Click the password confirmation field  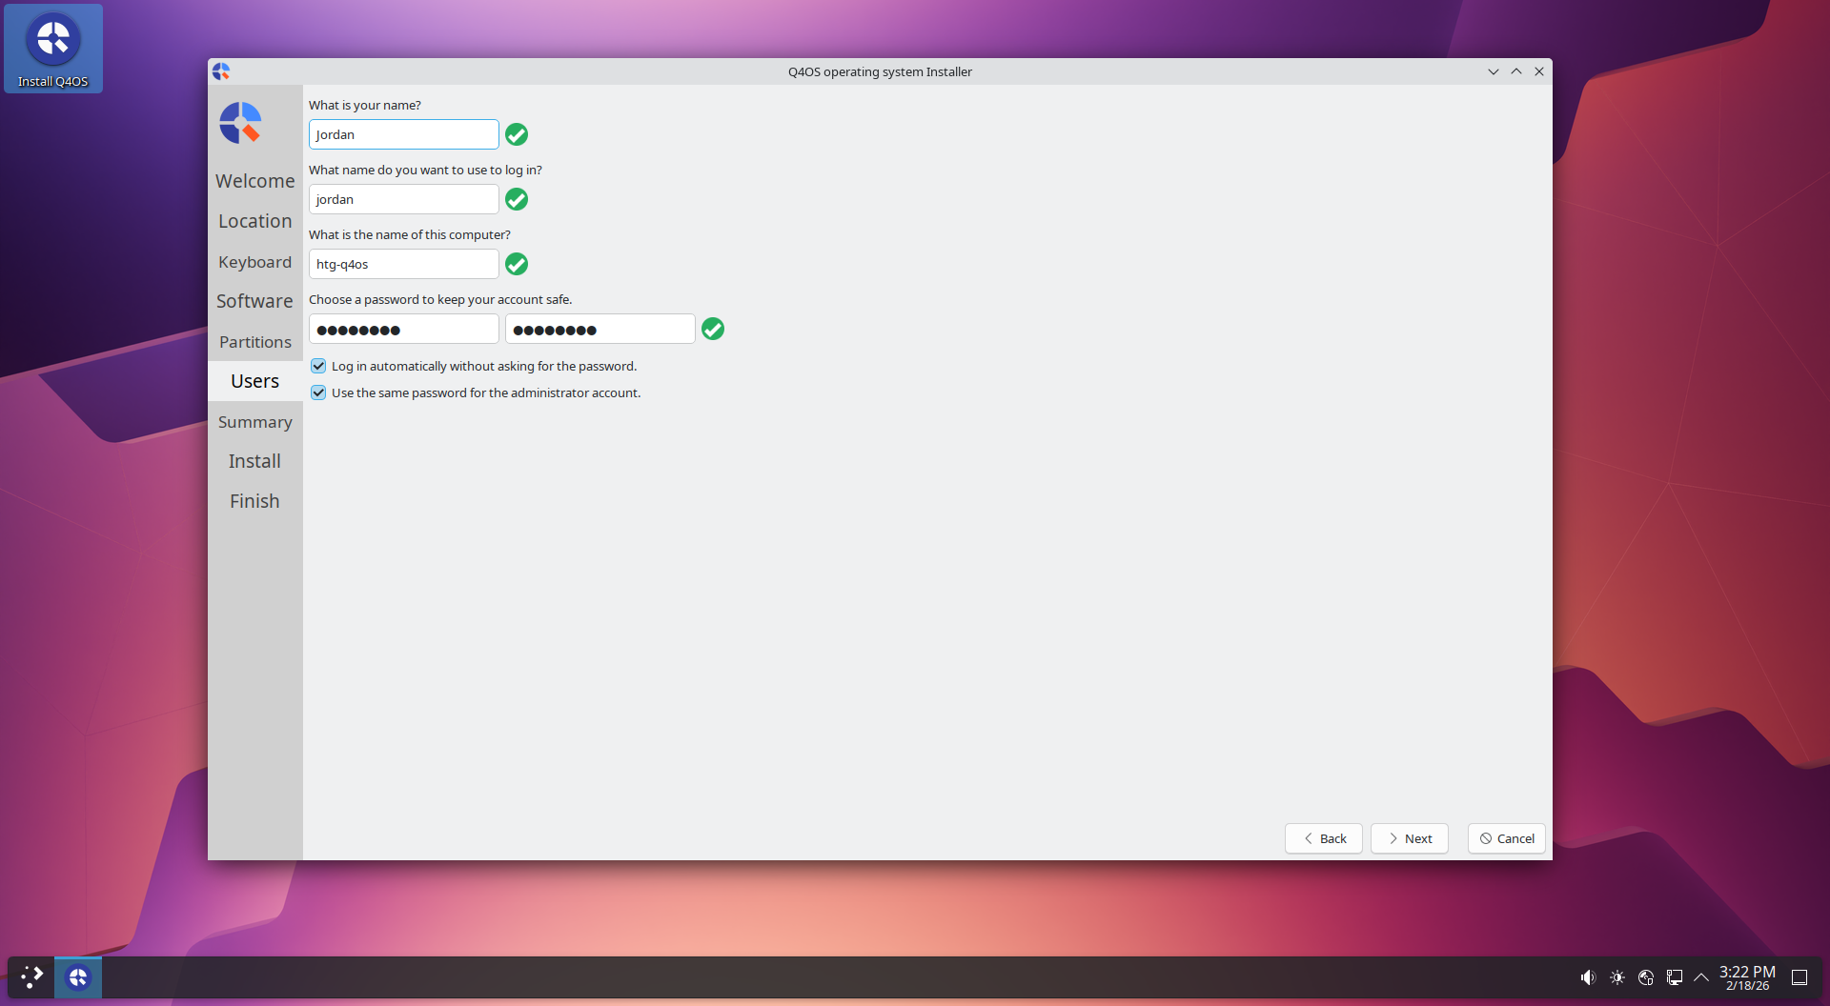[600, 329]
